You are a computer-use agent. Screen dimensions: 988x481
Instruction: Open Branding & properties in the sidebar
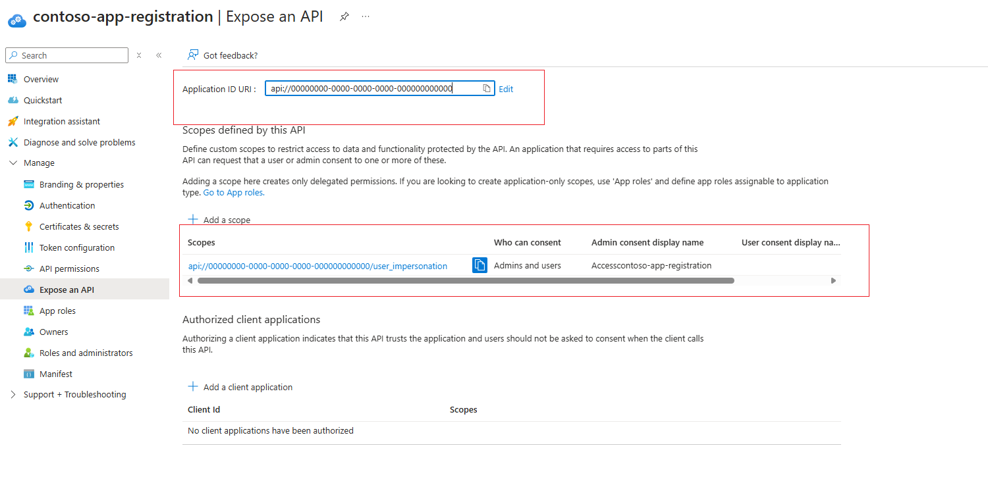click(x=82, y=184)
